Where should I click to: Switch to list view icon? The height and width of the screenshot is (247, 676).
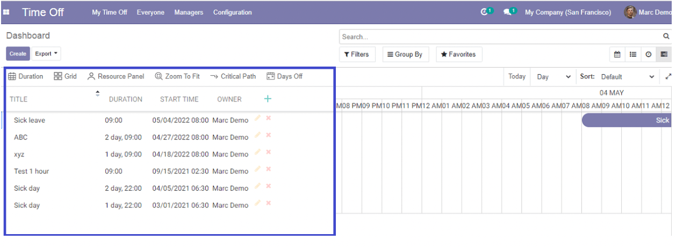[633, 54]
